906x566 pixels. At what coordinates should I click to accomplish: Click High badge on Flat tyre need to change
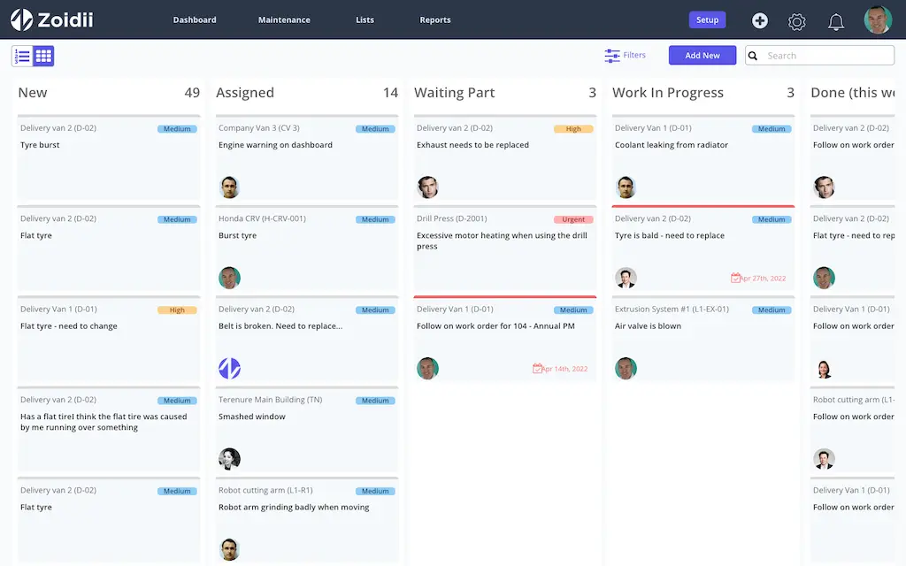(x=177, y=310)
